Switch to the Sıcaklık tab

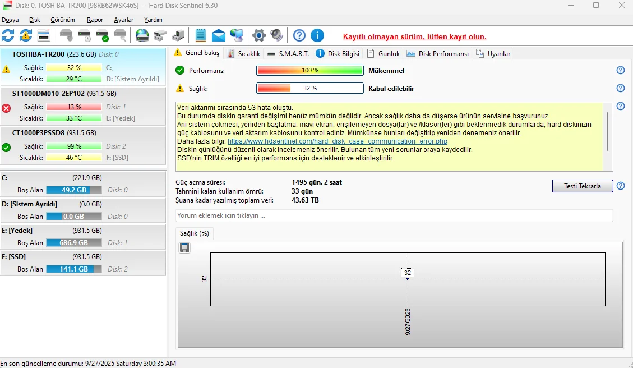244,54
